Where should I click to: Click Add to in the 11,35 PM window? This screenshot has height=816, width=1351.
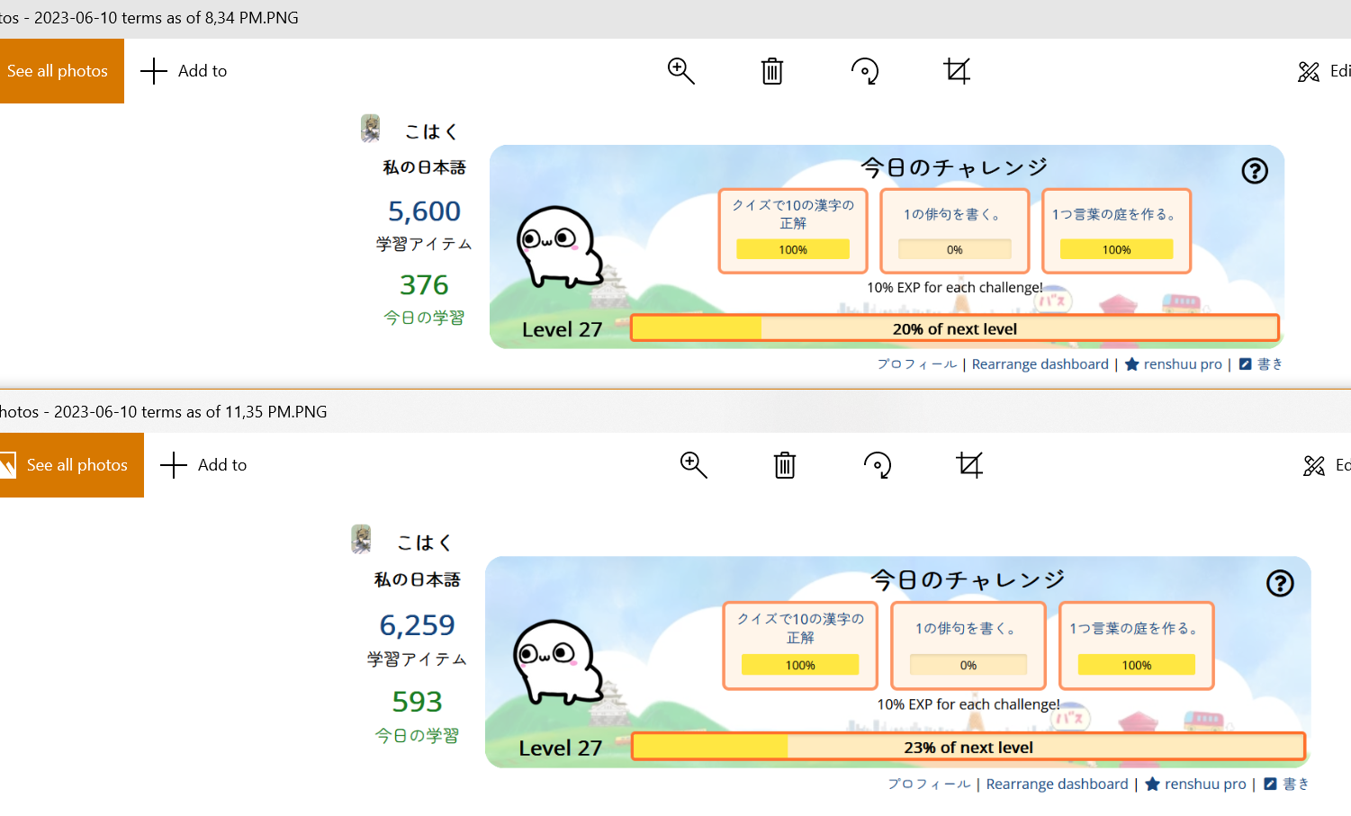pos(204,465)
